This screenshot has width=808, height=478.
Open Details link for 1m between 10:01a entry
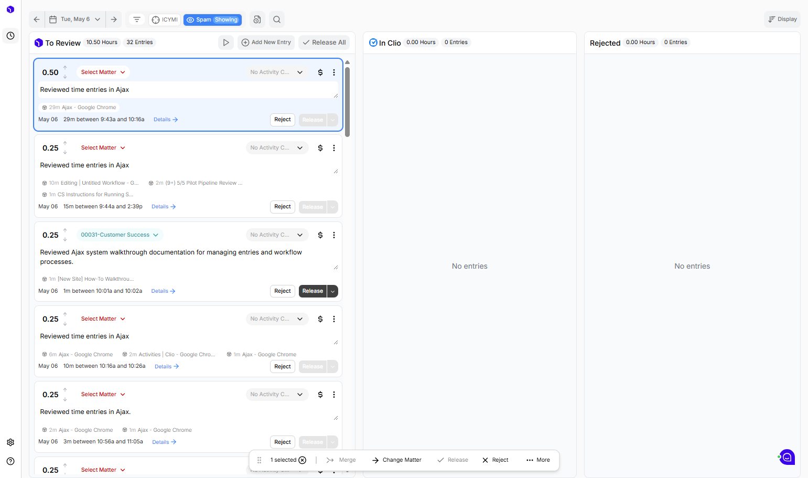click(x=163, y=291)
